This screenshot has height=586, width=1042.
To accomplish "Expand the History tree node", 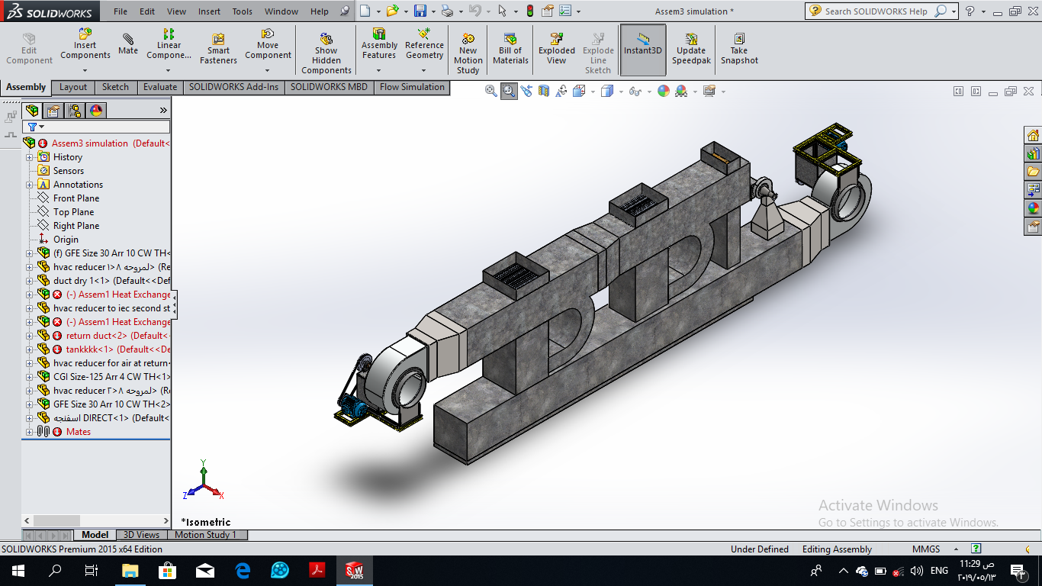I will [x=30, y=157].
